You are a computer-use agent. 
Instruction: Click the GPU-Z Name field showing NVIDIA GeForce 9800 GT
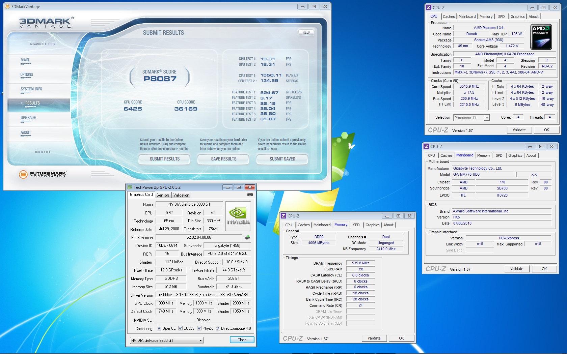[189, 204]
